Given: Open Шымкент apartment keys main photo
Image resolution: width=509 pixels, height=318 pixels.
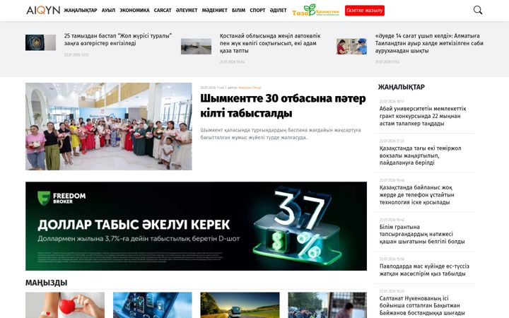Looking at the screenshot, I should (109, 126).
